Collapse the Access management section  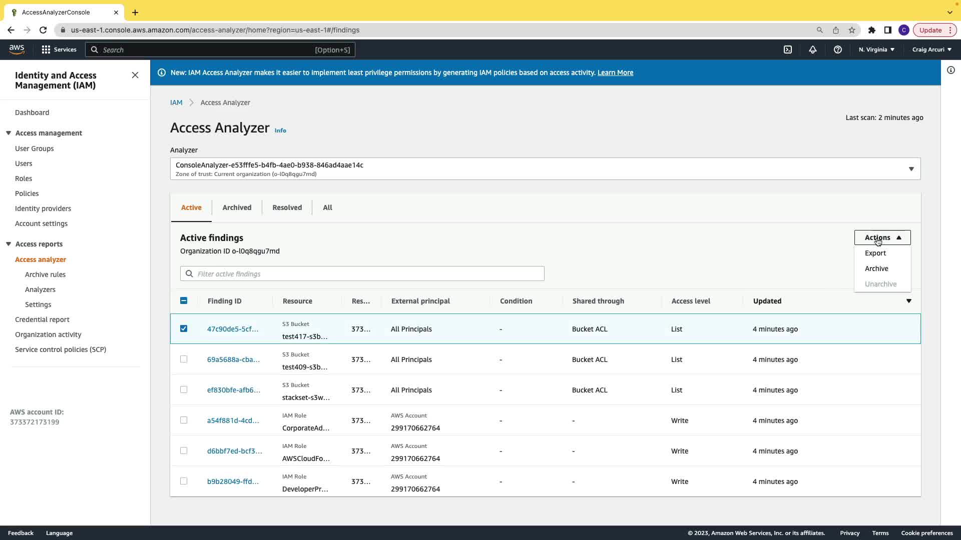pyautogui.click(x=9, y=133)
